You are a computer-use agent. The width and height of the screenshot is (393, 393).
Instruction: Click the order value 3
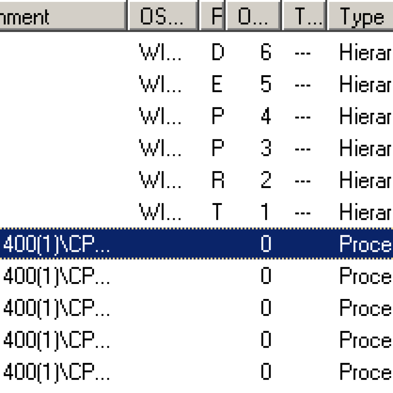pyautogui.click(x=266, y=148)
